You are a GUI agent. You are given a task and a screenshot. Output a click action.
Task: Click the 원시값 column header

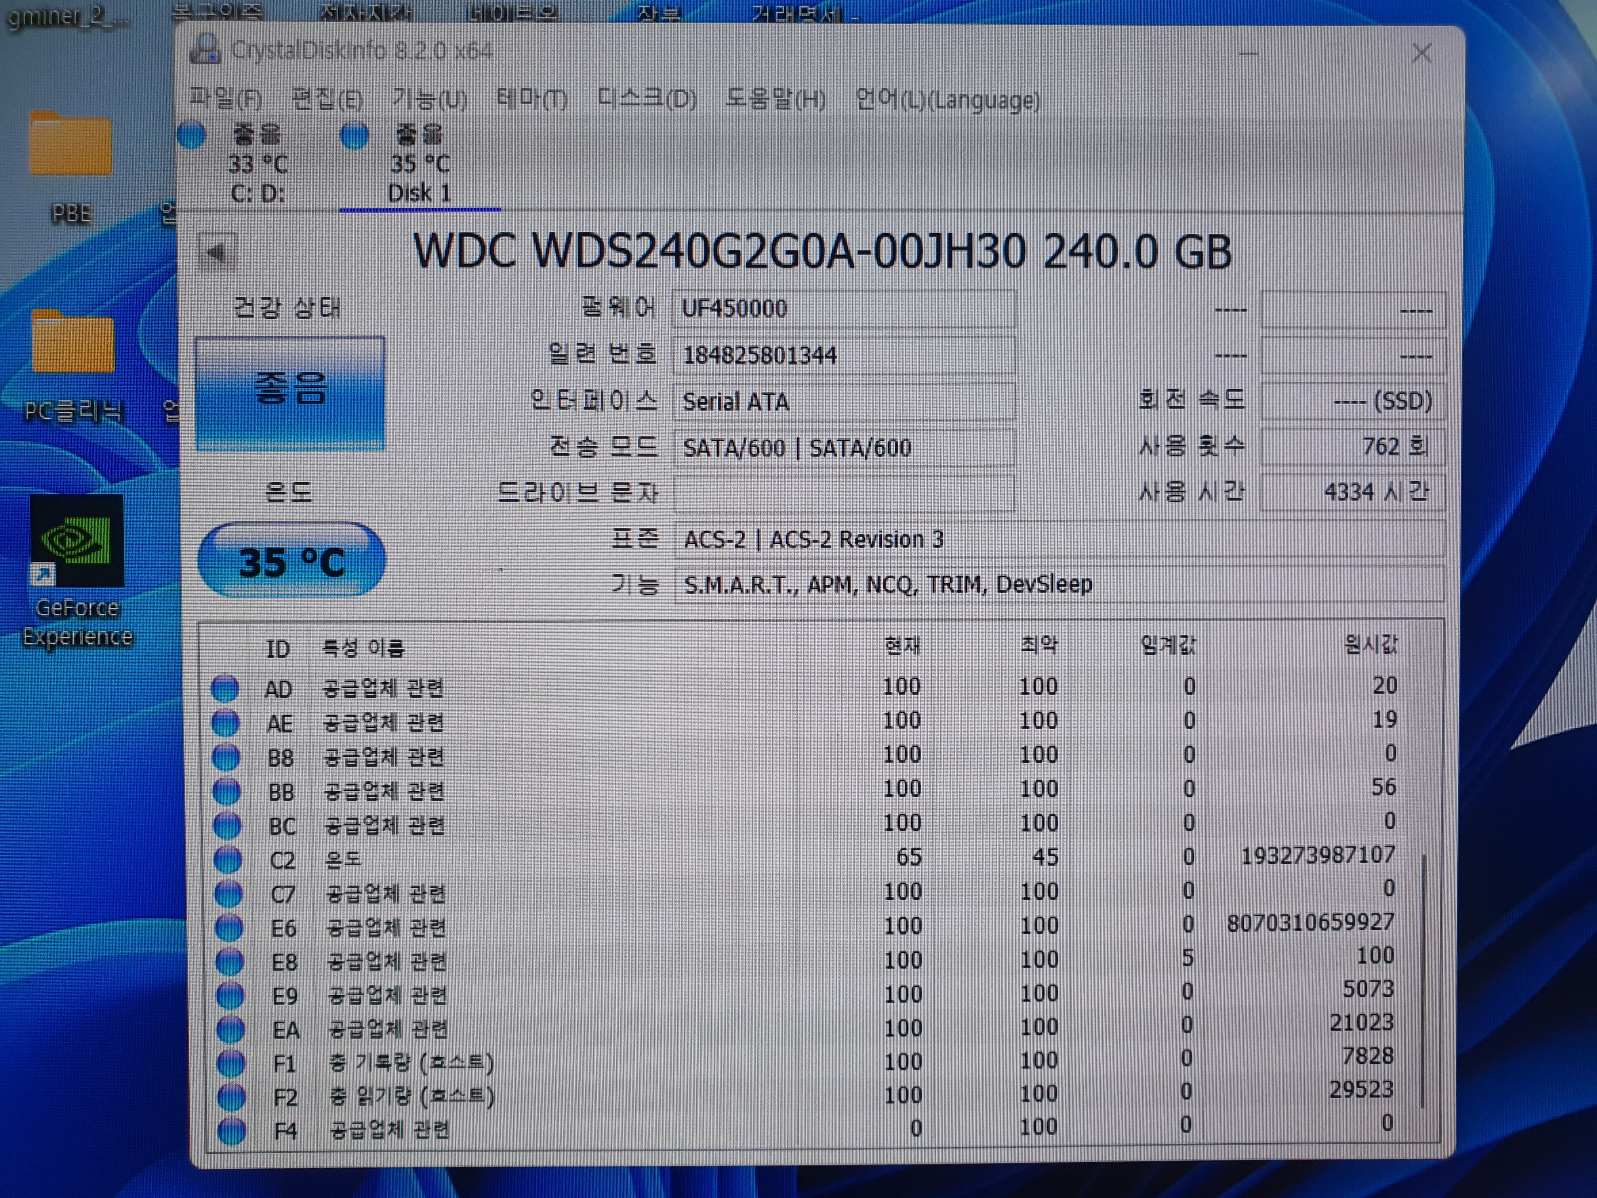click(1370, 643)
